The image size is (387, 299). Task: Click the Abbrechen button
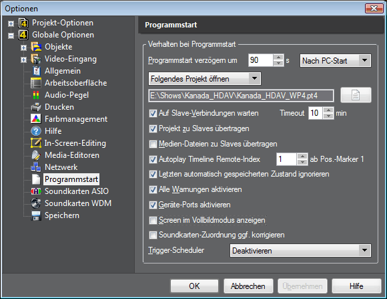pos(248,286)
